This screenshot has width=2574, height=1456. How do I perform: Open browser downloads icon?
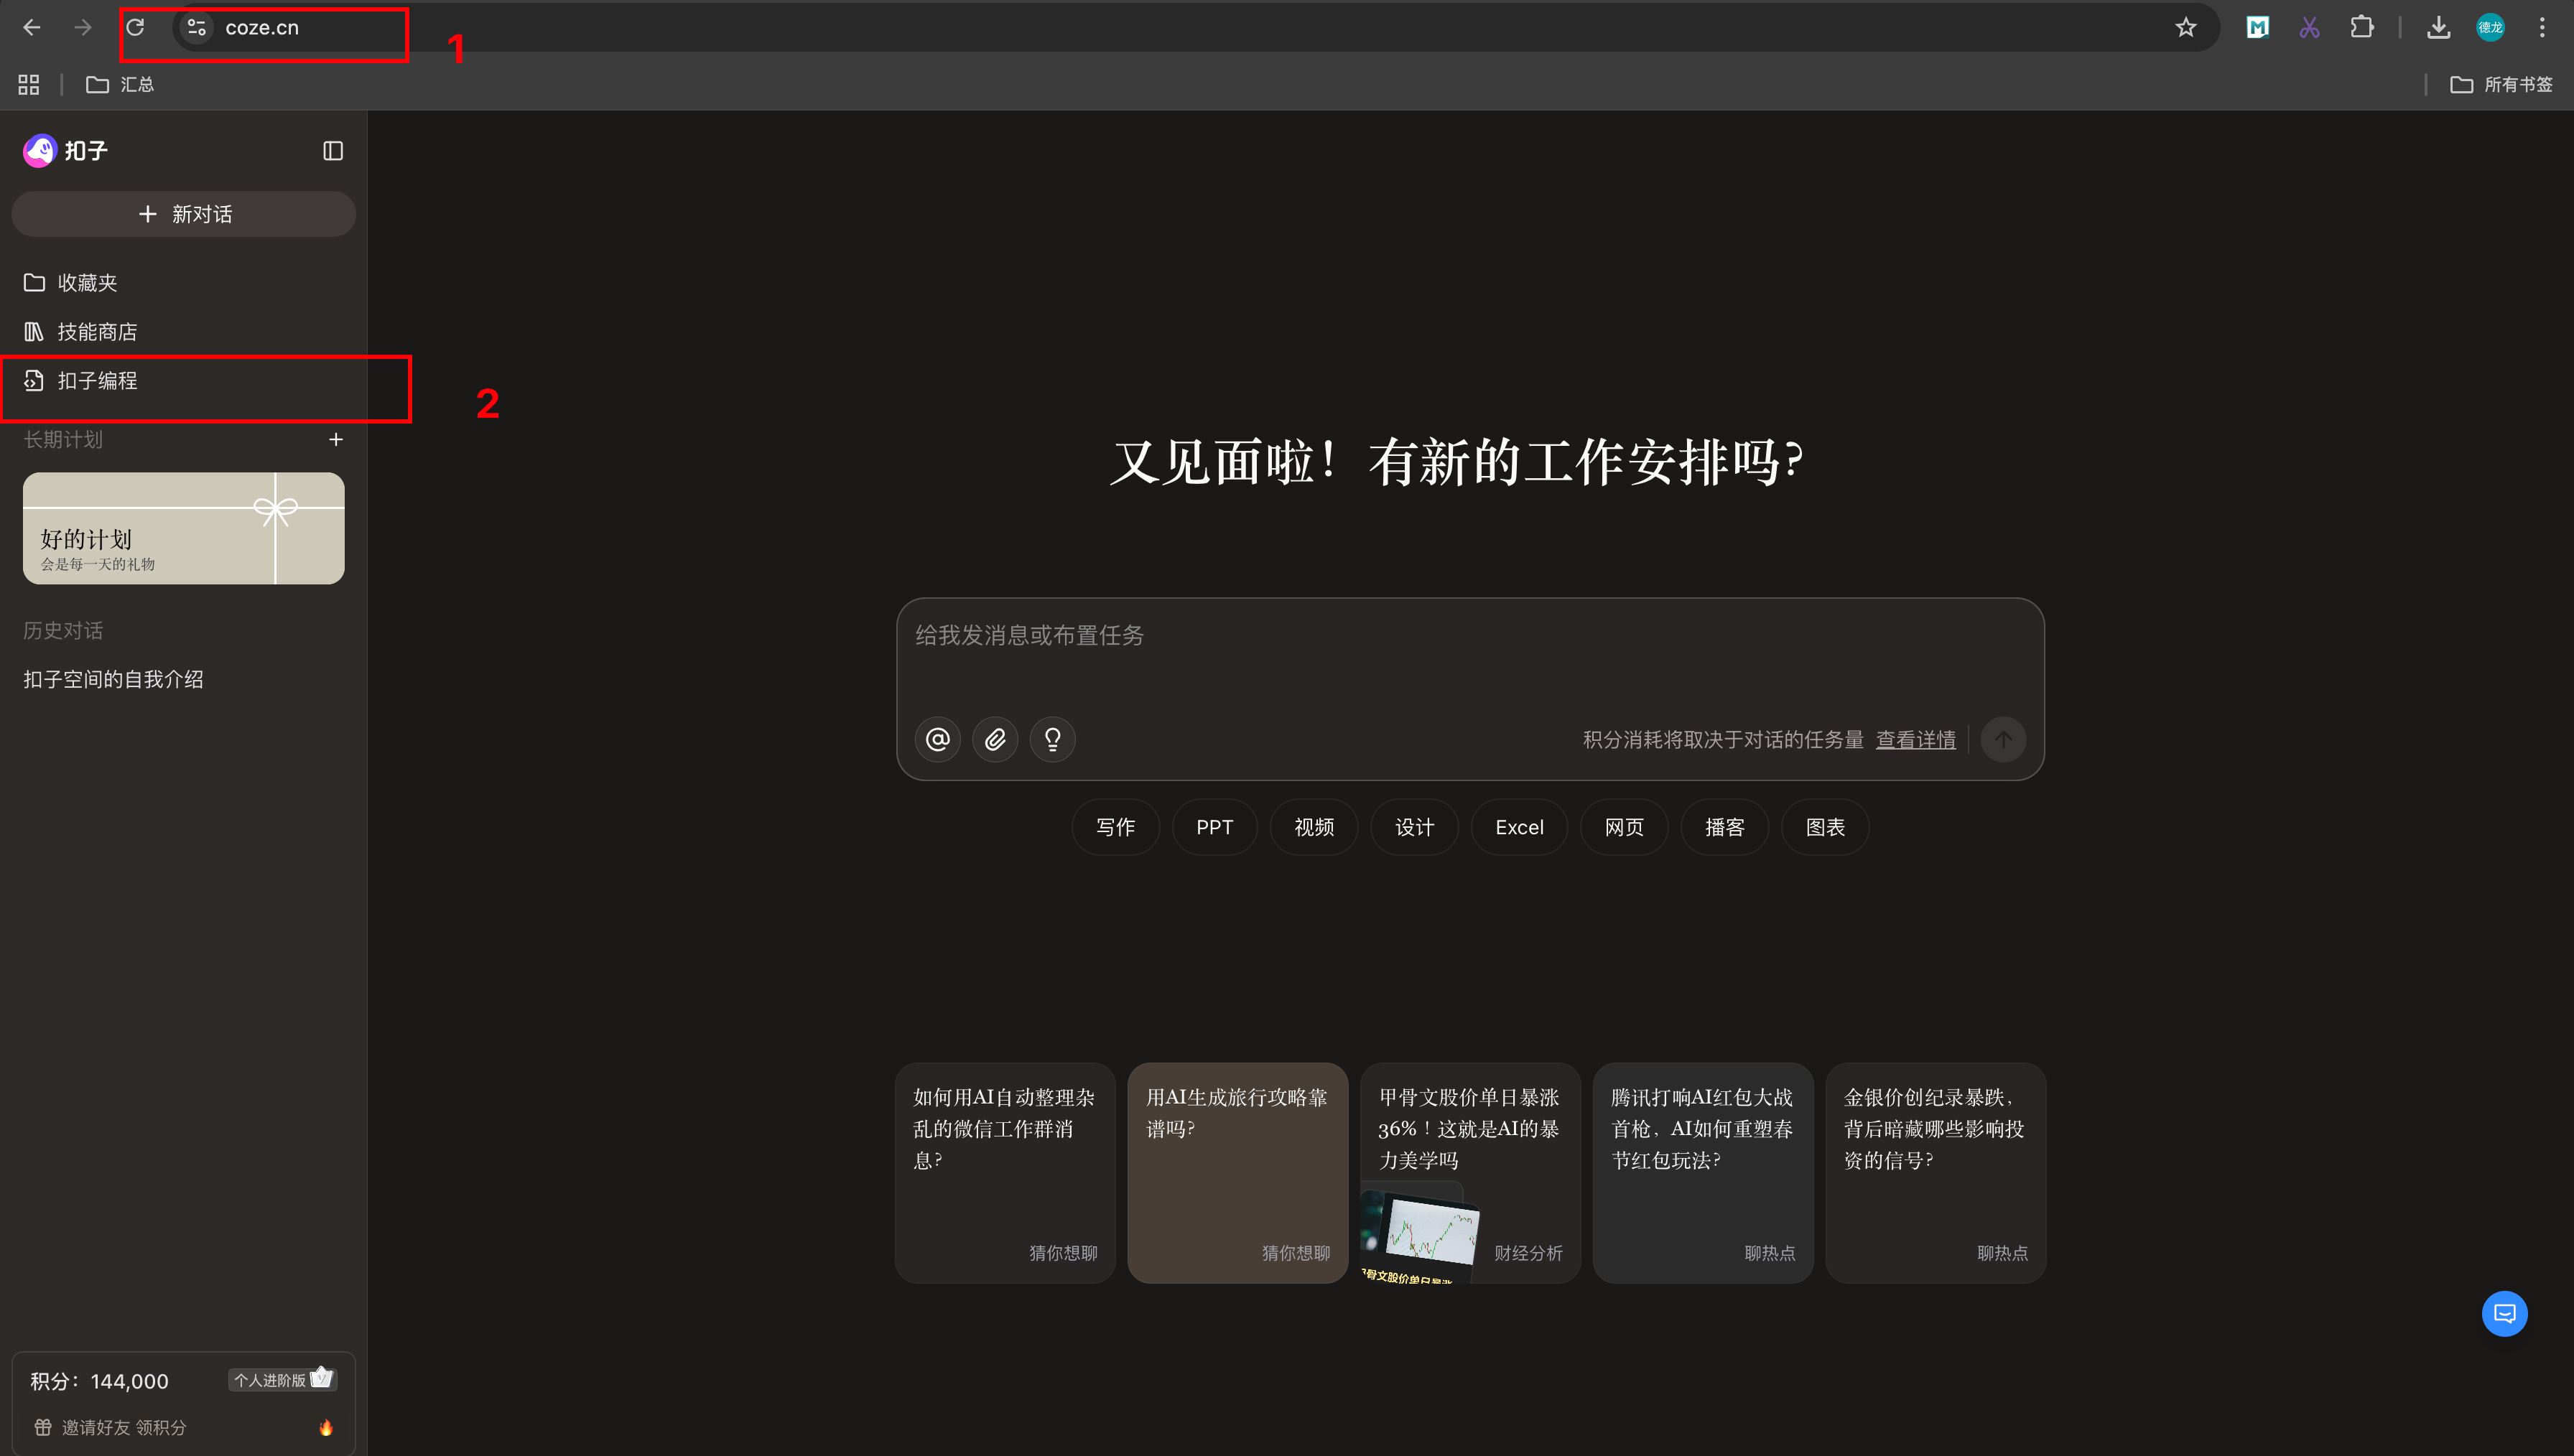coord(2438,28)
